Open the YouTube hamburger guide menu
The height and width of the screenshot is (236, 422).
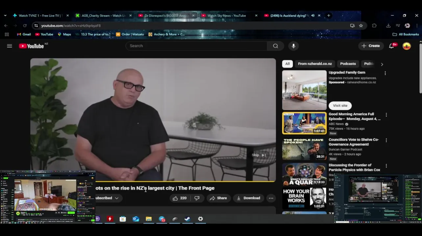(x=10, y=46)
